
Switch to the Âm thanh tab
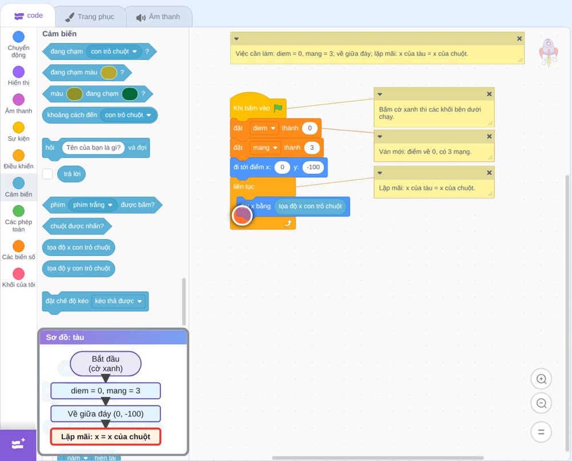158,17
